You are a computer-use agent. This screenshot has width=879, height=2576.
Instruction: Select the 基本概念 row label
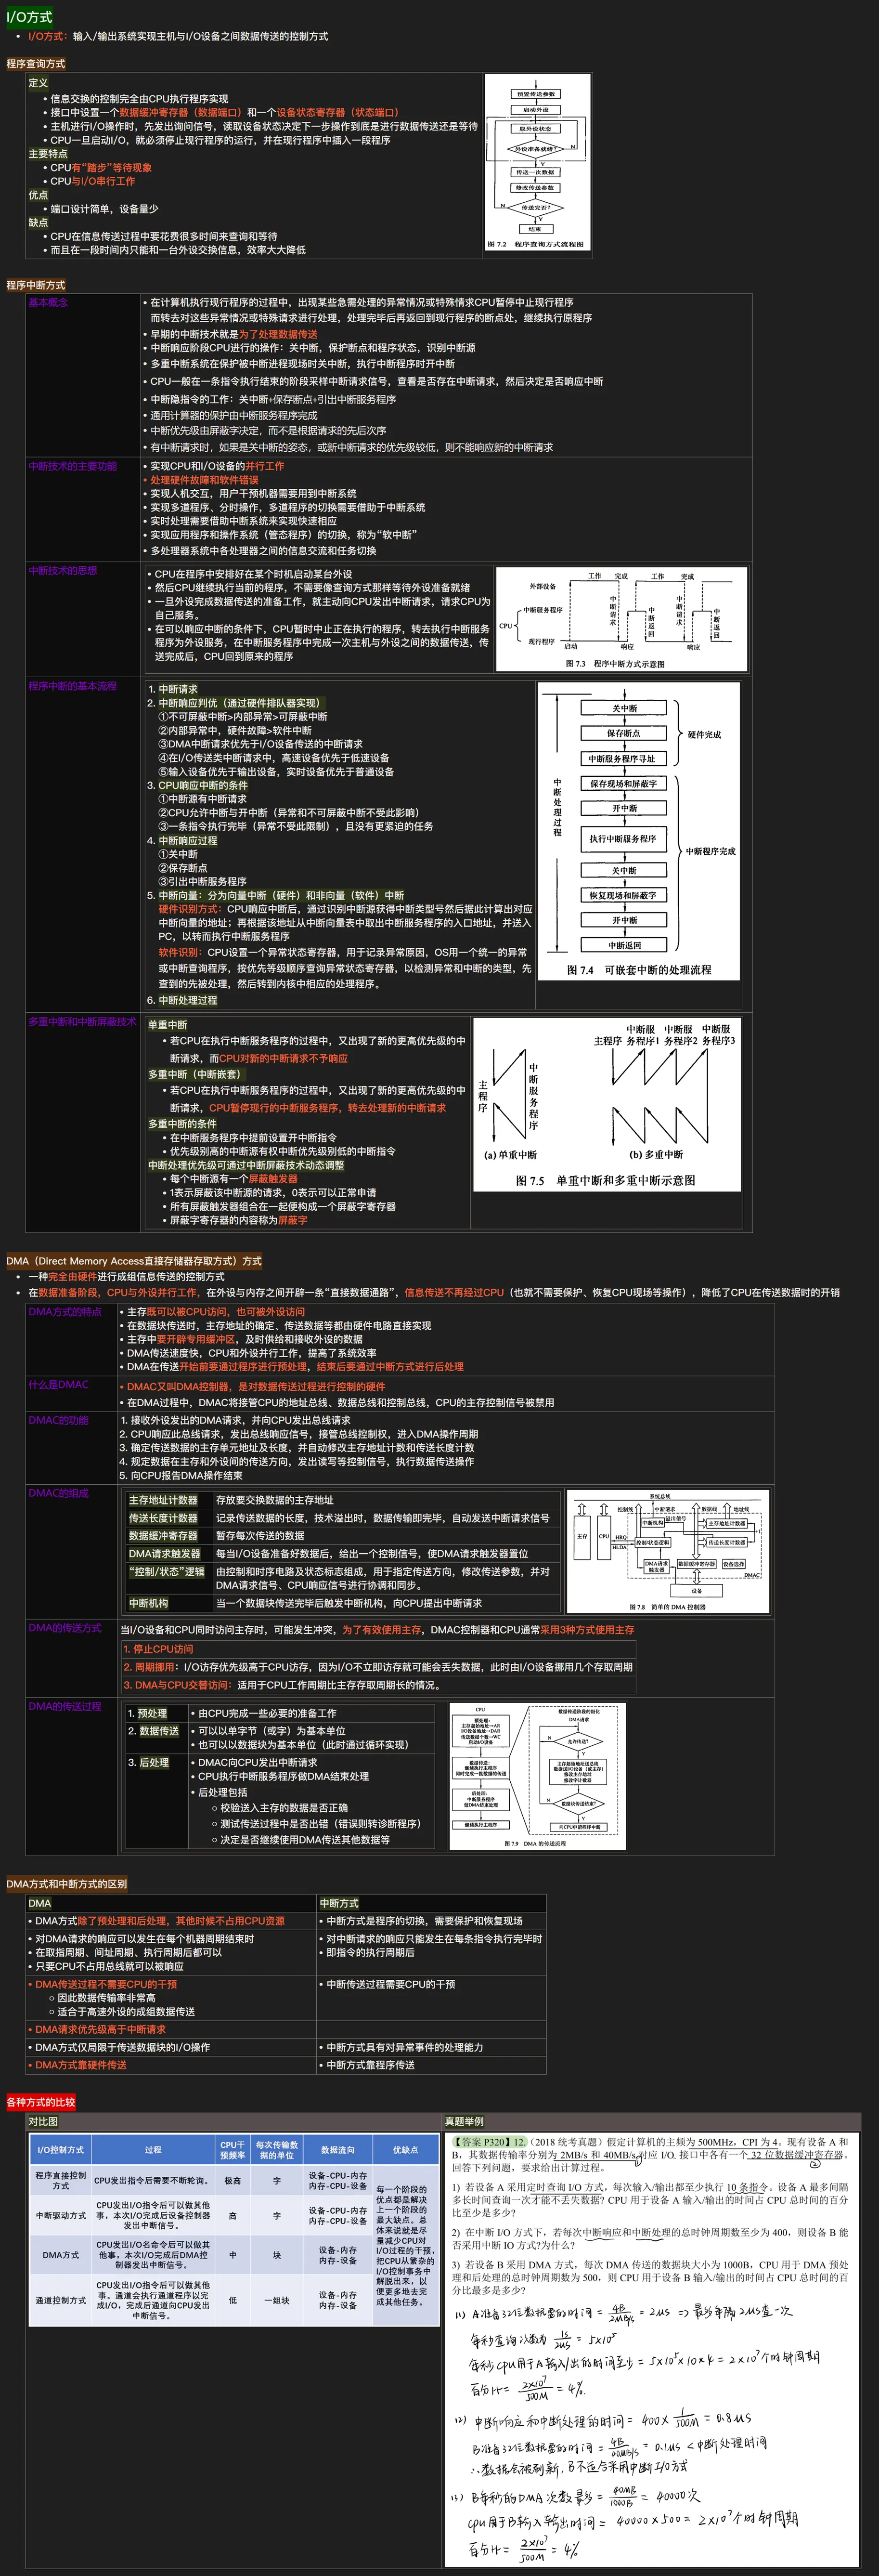point(48,302)
